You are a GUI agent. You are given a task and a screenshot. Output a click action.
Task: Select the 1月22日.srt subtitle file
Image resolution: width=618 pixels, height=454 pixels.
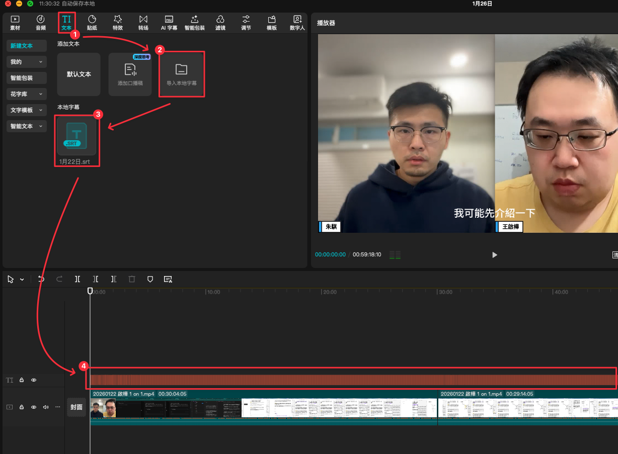tap(77, 141)
